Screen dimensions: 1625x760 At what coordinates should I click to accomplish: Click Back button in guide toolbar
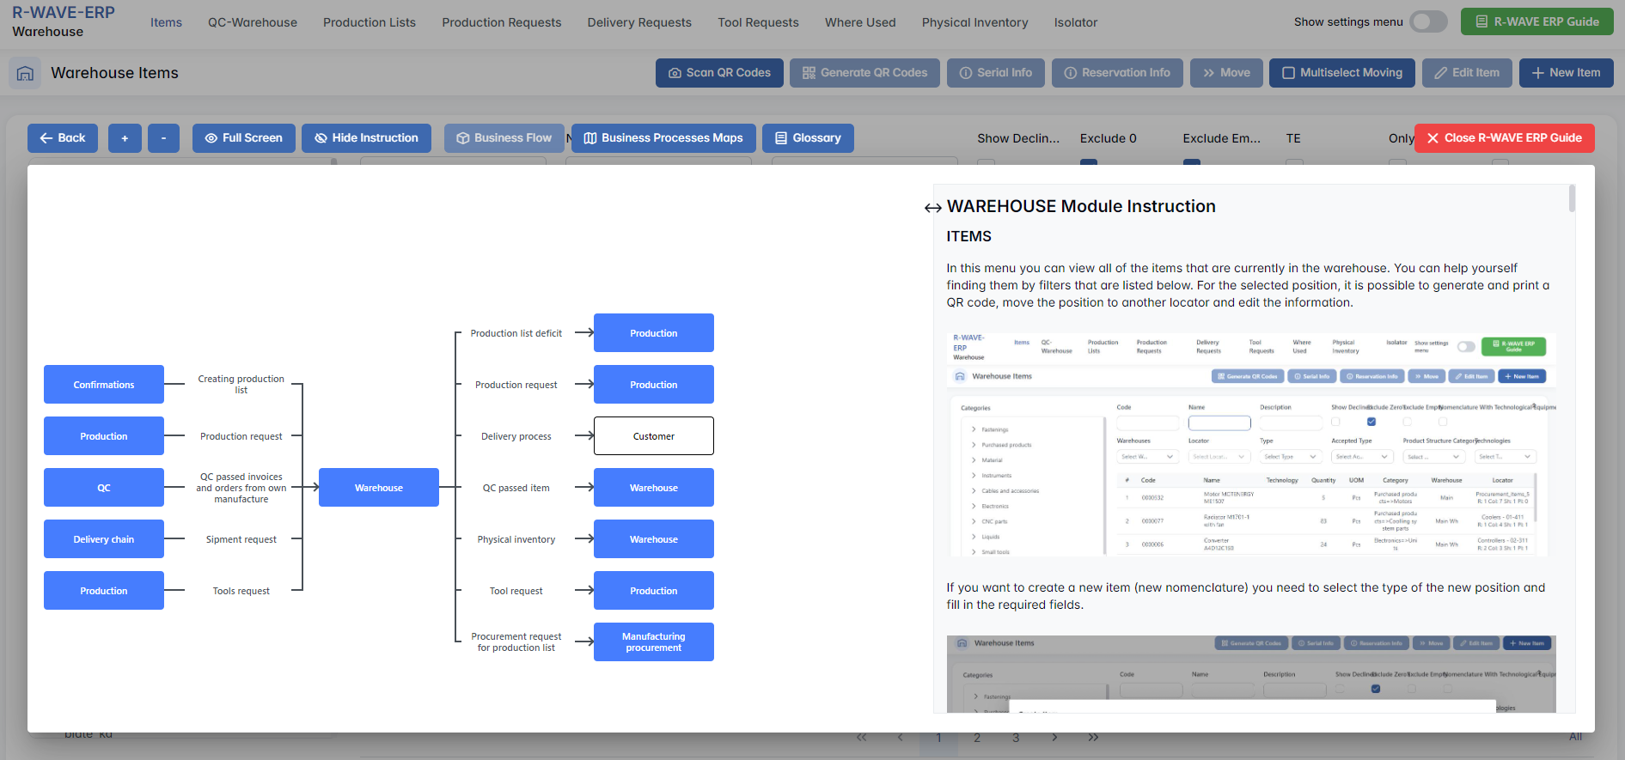[x=63, y=138]
